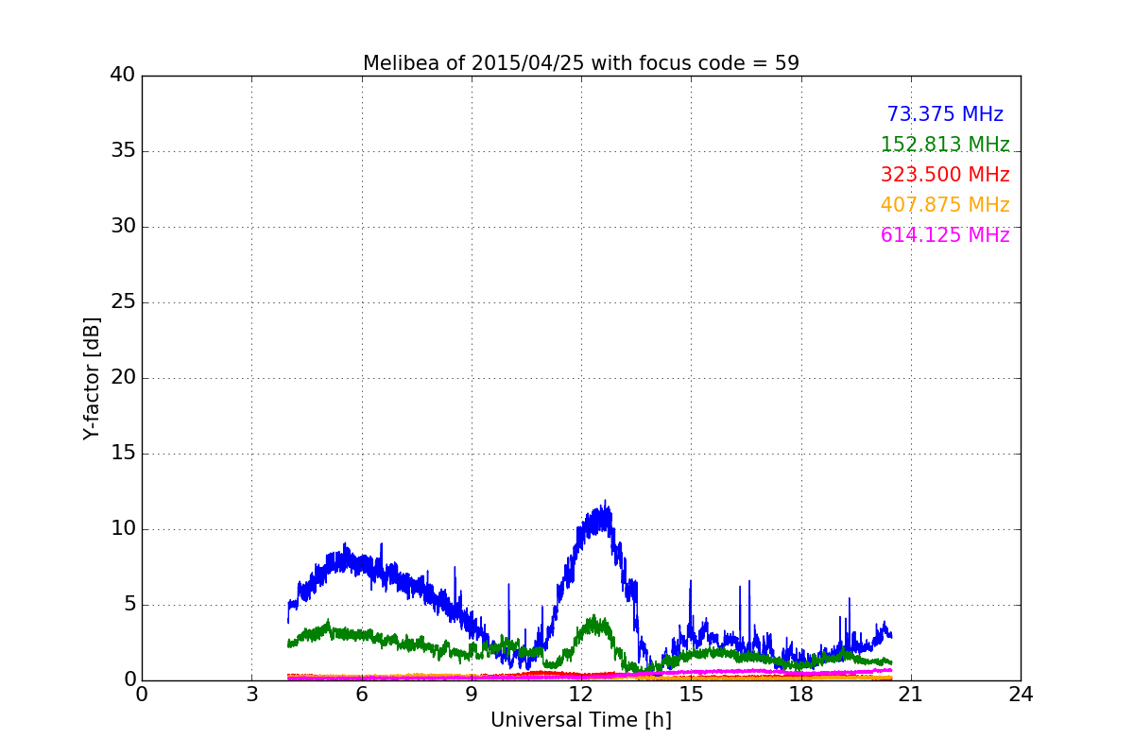Click the x-axis tick label 9
Image resolution: width=1134 pixels, height=756 pixels.
(472, 694)
